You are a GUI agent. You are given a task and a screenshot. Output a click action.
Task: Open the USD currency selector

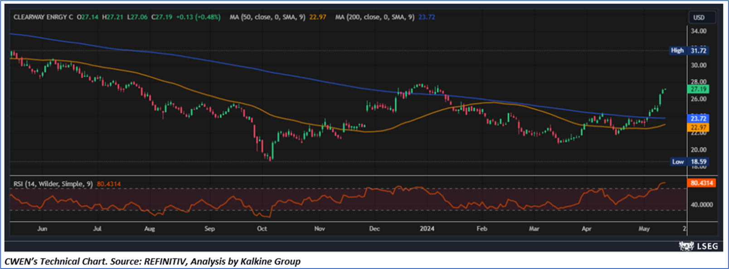point(702,17)
